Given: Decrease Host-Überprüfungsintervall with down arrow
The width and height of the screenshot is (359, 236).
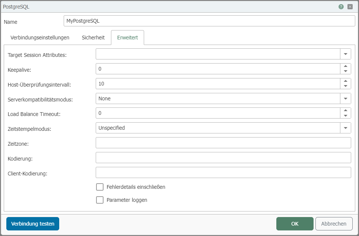Looking at the screenshot, I should [346, 86].
